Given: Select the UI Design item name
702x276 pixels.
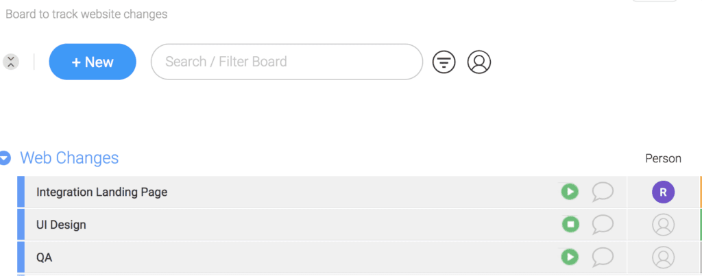Looking at the screenshot, I should (x=61, y=225).
